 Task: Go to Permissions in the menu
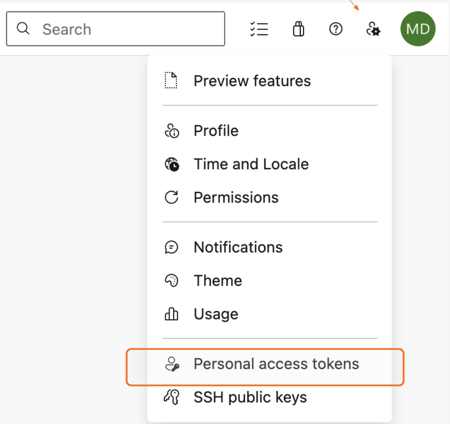(x=236, y=197)
